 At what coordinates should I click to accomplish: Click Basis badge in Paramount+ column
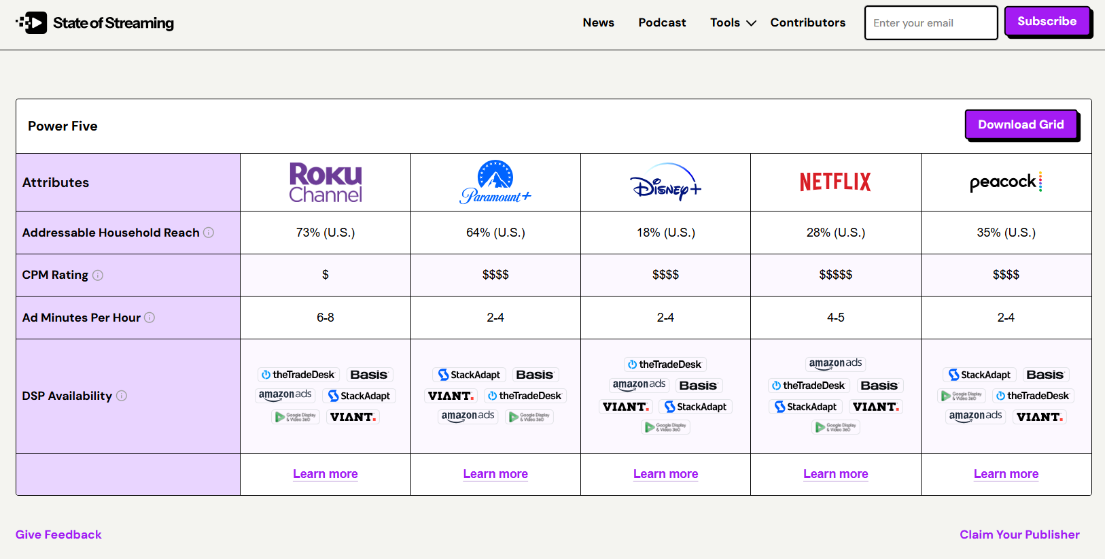(535, 375)
